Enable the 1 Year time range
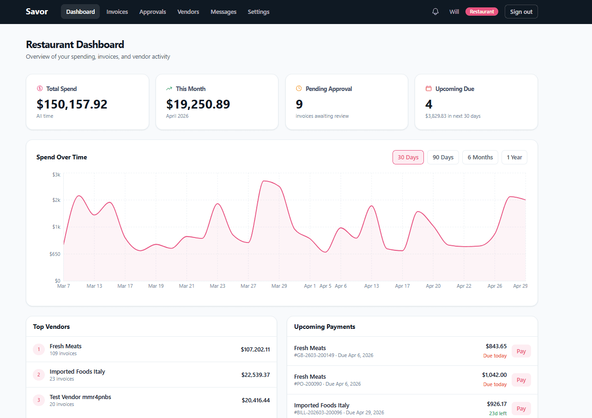This screenshot has width=592, height=418. pos(514,157)
